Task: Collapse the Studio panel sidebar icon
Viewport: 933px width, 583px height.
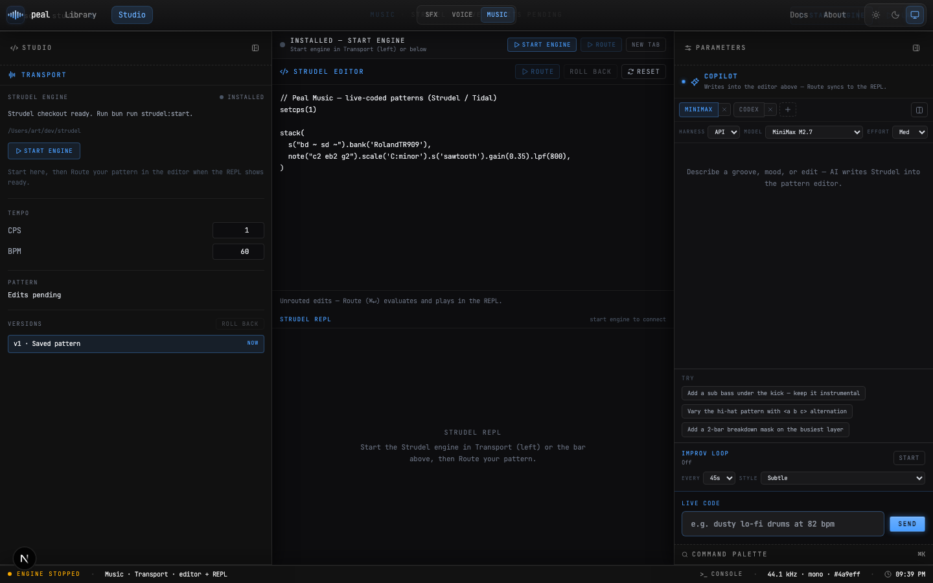Action: [x=255, y=48]
